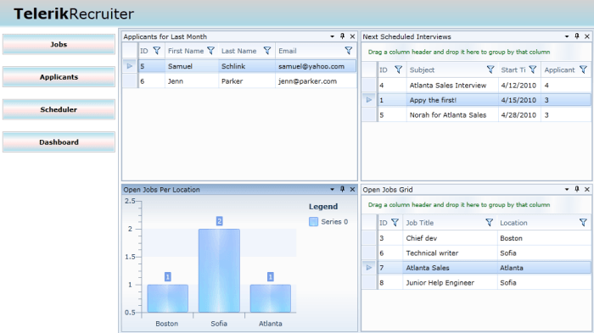
Task: Select the Appy the first! subject cell
Action: [x=452, y=100]
